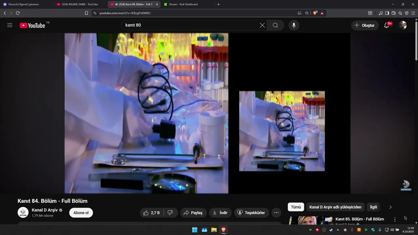Switch to the Discord #genel tab
Screen dimensions: 418x235
26,4
